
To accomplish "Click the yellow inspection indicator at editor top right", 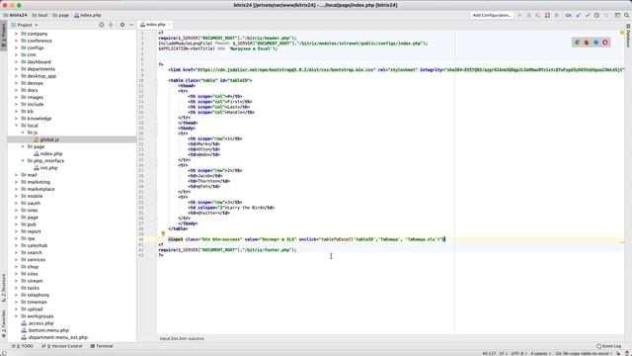I will 622,33.
